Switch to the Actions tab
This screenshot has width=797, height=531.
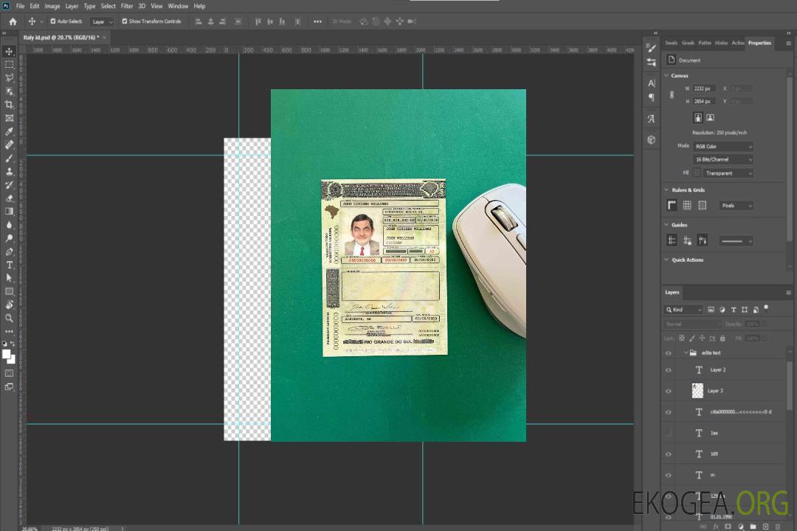click(737, 43)
